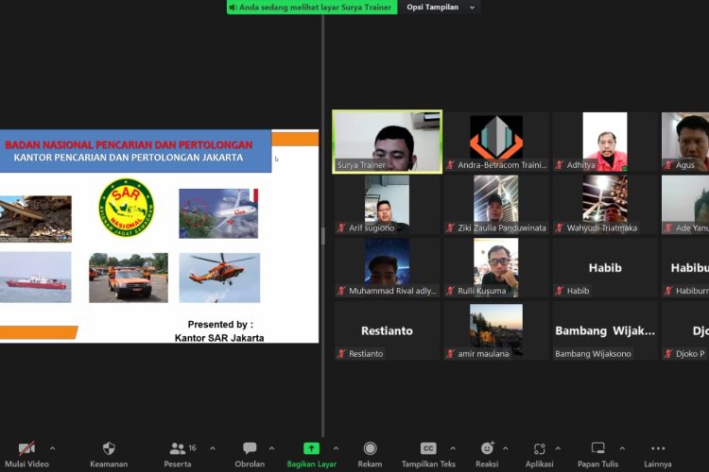The image size is (709, 472).
Task: Click the green screen-sharing notification banner
Action: (312, 8)
